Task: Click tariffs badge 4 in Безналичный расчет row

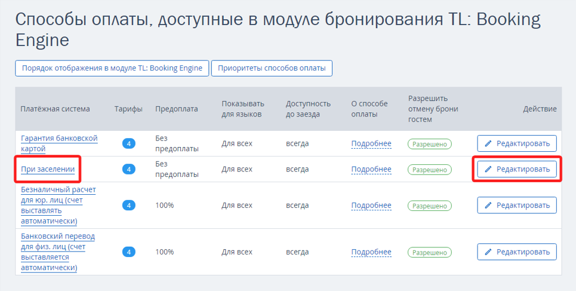Action: click(x=129, y=206)
